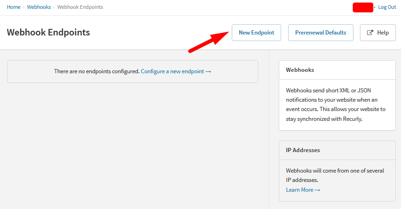The width and height of the screenshot is (401, 209).
Task: Click the New Endpoint button
Action: [x=256, y=33]
